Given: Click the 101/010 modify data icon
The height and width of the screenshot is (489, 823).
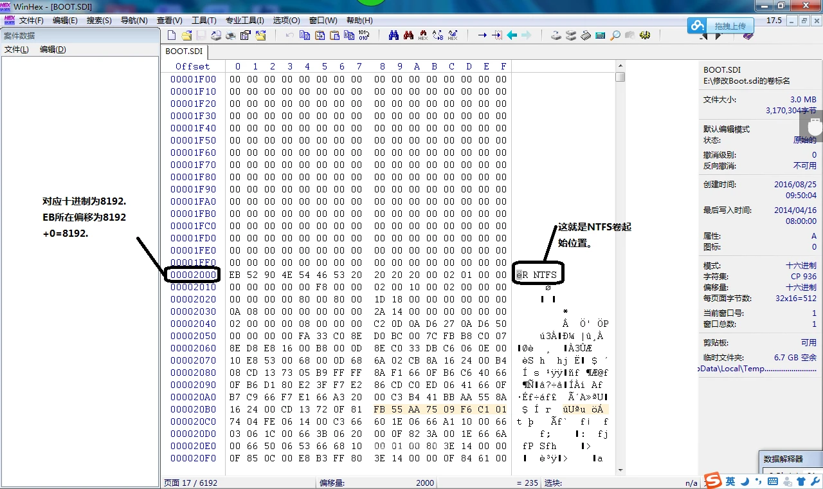Looking at the screenshot, I should click(364, 35).
